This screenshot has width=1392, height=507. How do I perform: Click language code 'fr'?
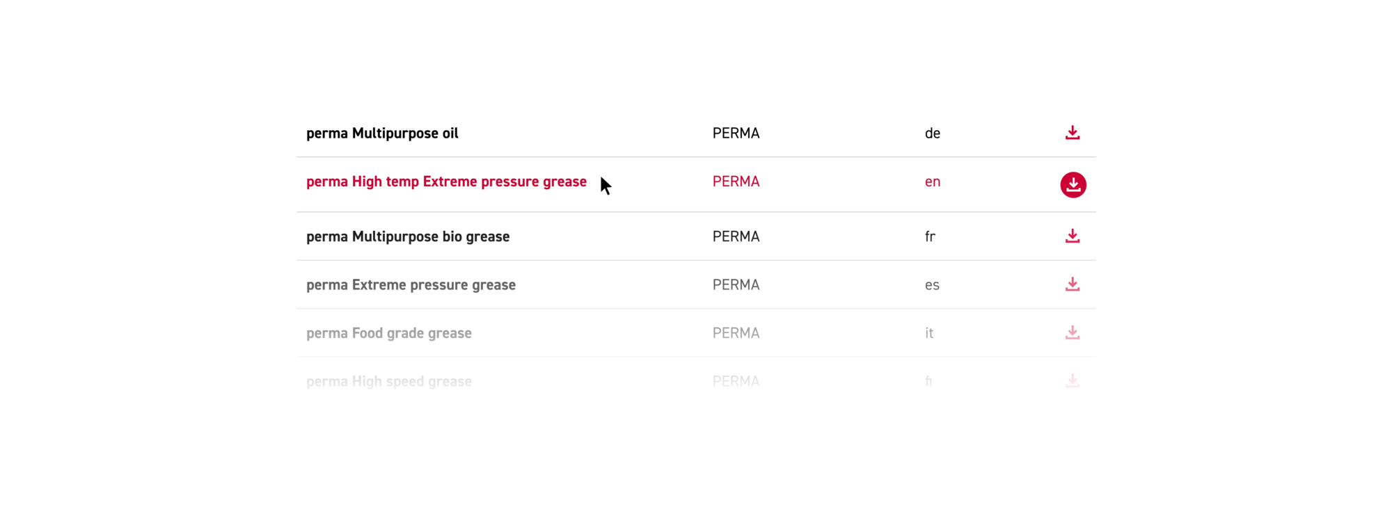(930, 237)
